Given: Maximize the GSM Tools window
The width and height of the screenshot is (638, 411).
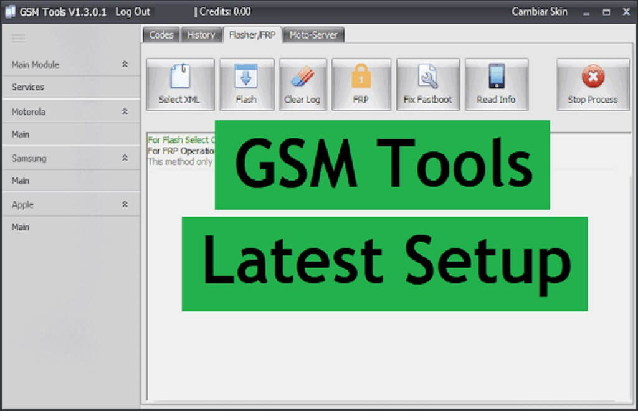Looking at the screenshot, I should tap(606, 12).
